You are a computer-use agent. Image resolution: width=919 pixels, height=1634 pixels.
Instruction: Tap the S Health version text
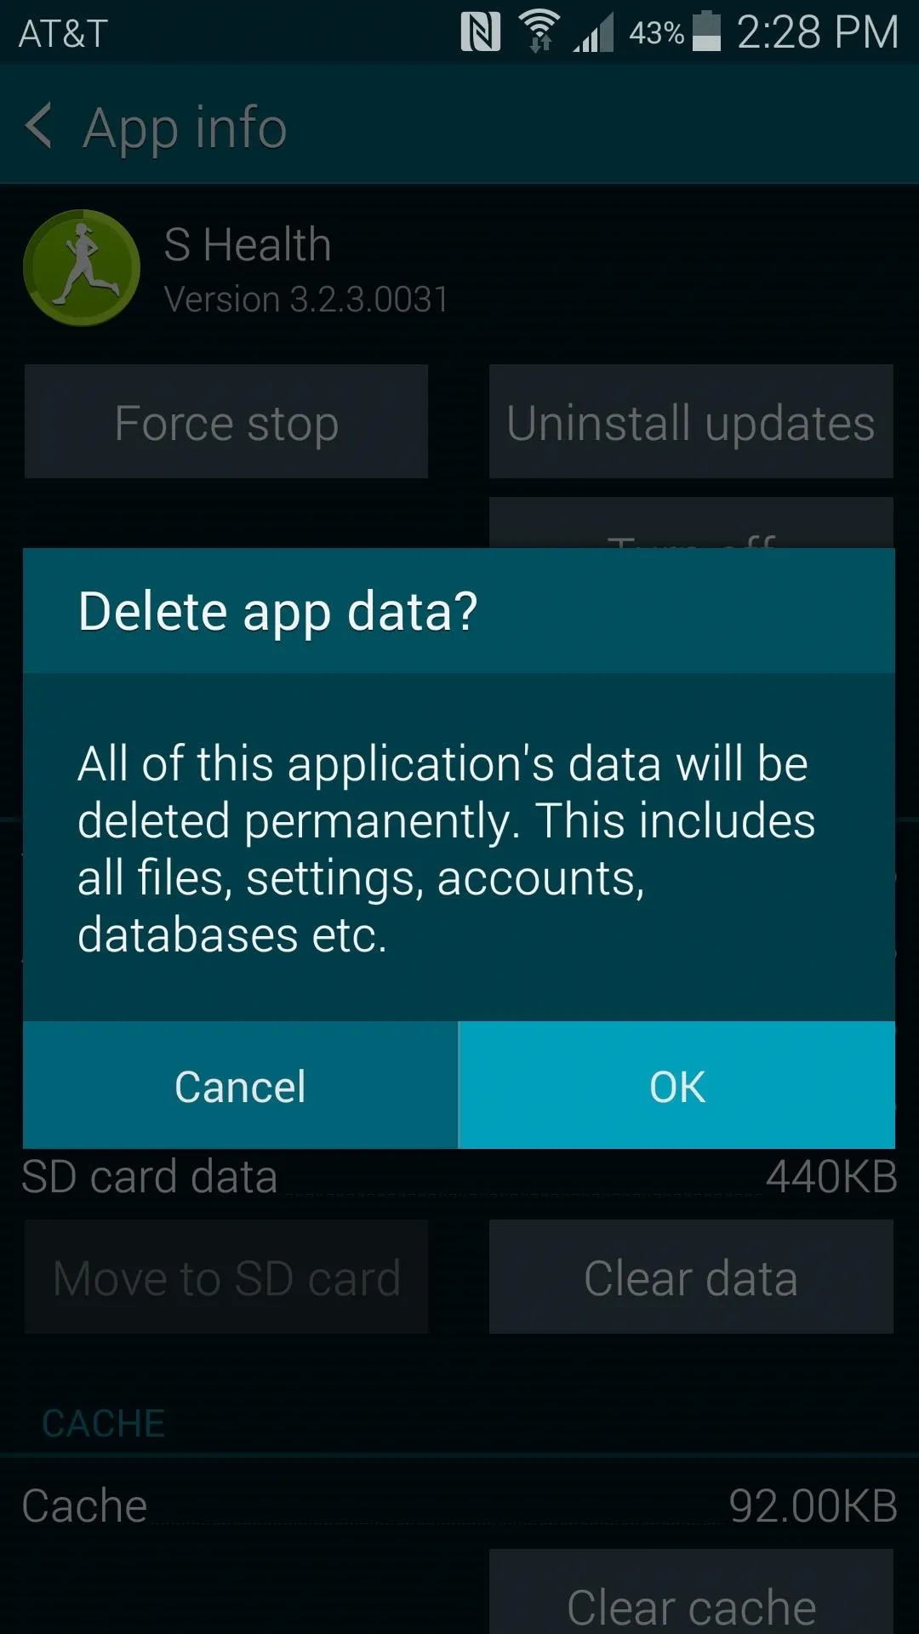point(306,300)
